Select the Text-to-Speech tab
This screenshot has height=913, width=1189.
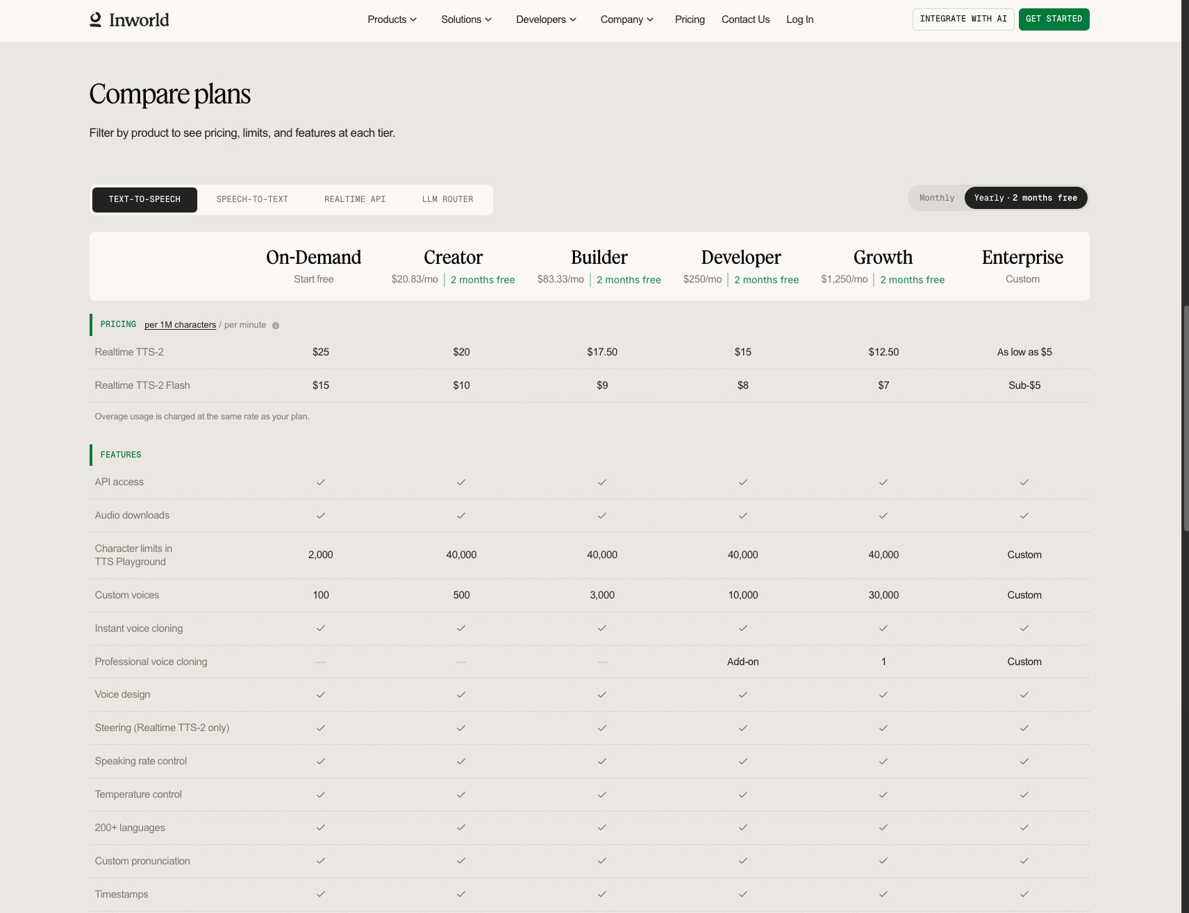pos(144,200)
